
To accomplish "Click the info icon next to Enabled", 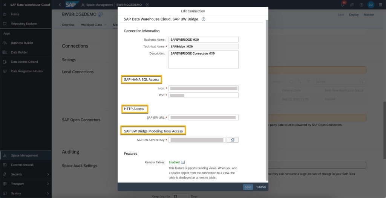I will tap(183, 162).
